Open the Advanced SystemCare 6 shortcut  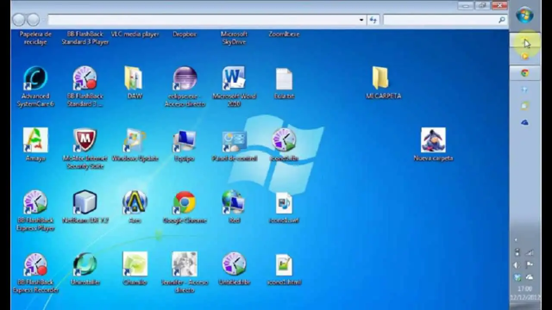[35, 79]
